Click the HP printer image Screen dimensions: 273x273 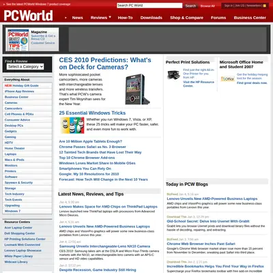coord(174,75)
